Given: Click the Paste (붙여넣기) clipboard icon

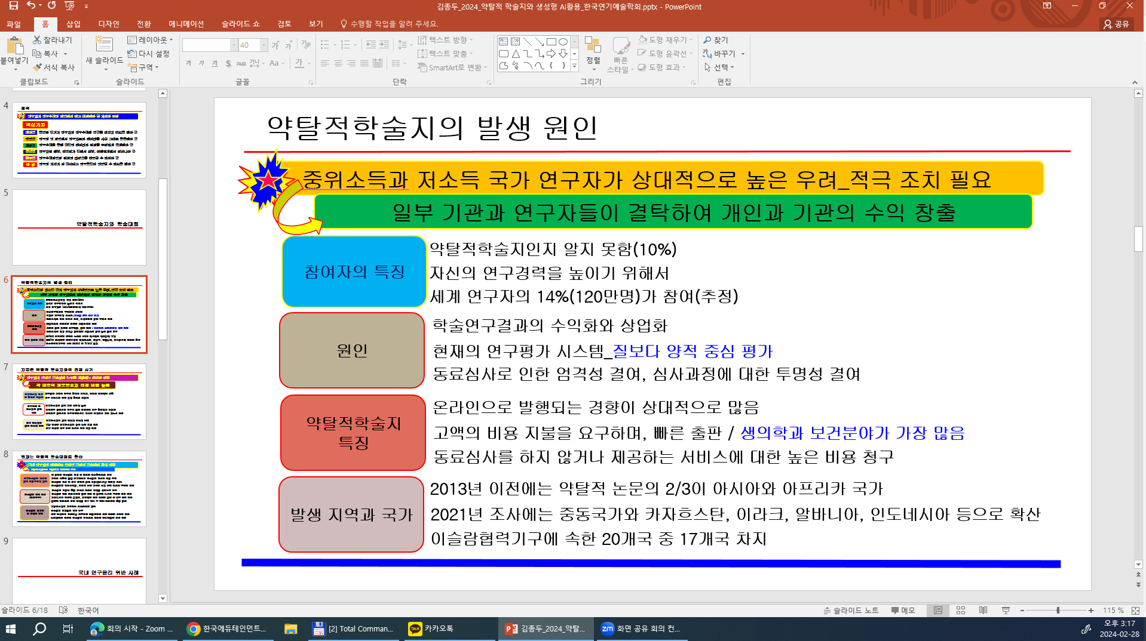Looking at the screenshot, I should point(14,46).
